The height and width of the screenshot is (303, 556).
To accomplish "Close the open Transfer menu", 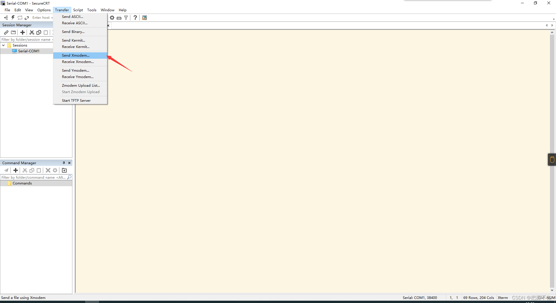I will [62, 10].
